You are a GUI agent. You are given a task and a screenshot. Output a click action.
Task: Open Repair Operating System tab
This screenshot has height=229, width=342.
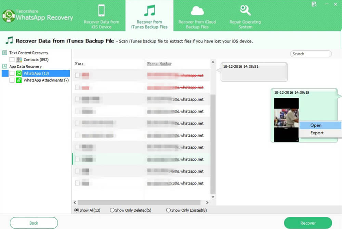click(x=245, y=16)
